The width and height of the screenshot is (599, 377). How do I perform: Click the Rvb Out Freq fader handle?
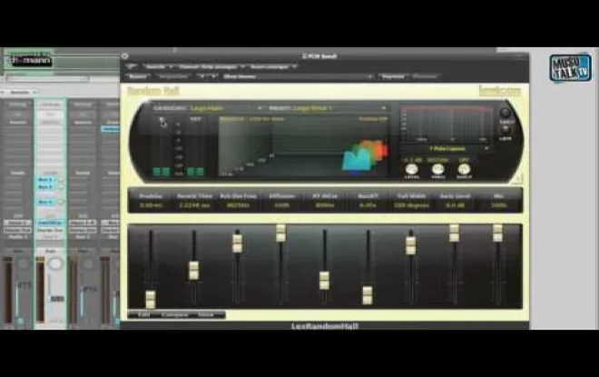pos(237,243)
